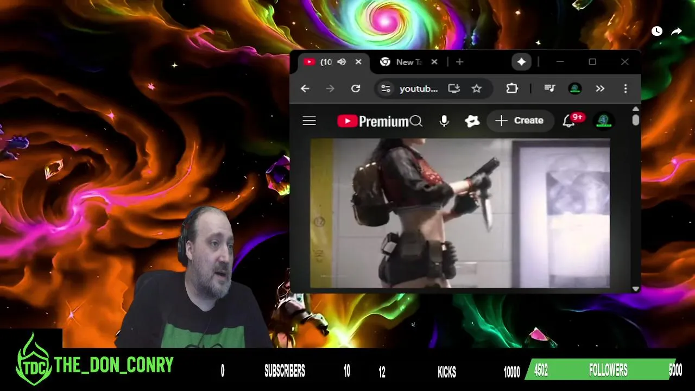Go back using the browser back arrow
This screenshot has height=391, width=695.
coord(305,89)
